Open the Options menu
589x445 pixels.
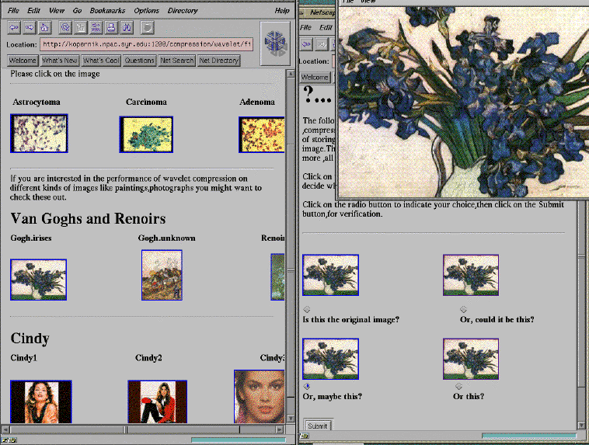tap(147, 11)
